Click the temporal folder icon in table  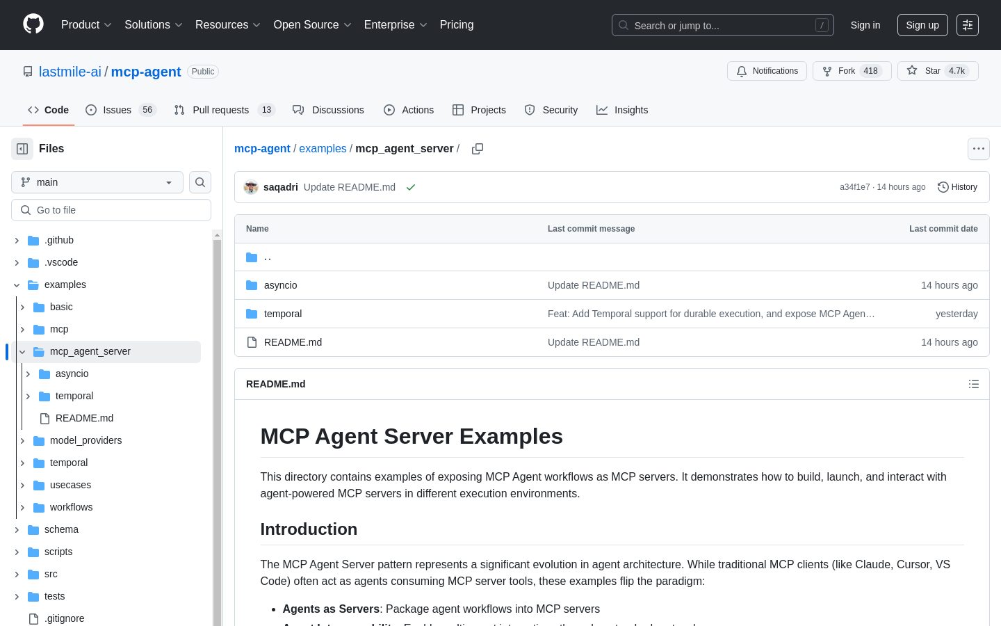coord(252,314)
